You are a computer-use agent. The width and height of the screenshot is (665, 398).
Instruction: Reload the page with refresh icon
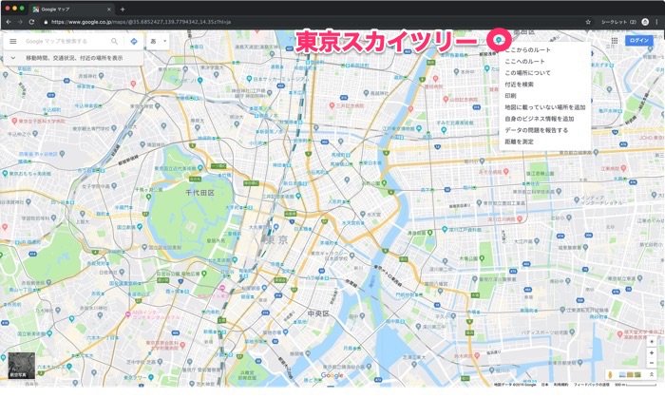click(x=31, y=22)
